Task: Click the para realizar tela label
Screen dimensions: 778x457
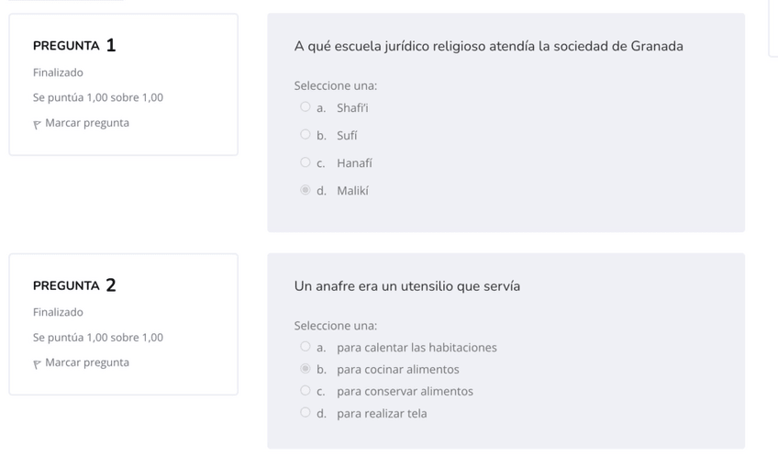Action: (382, 414)
